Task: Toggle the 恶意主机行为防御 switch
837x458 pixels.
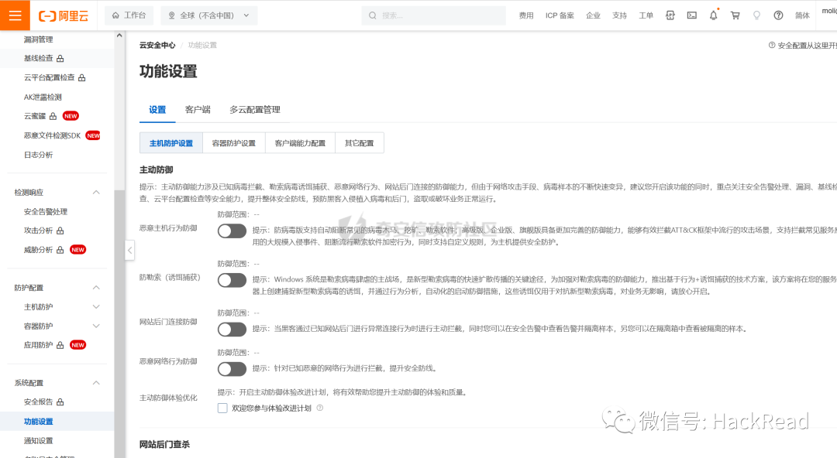Action: pos(232,231)
